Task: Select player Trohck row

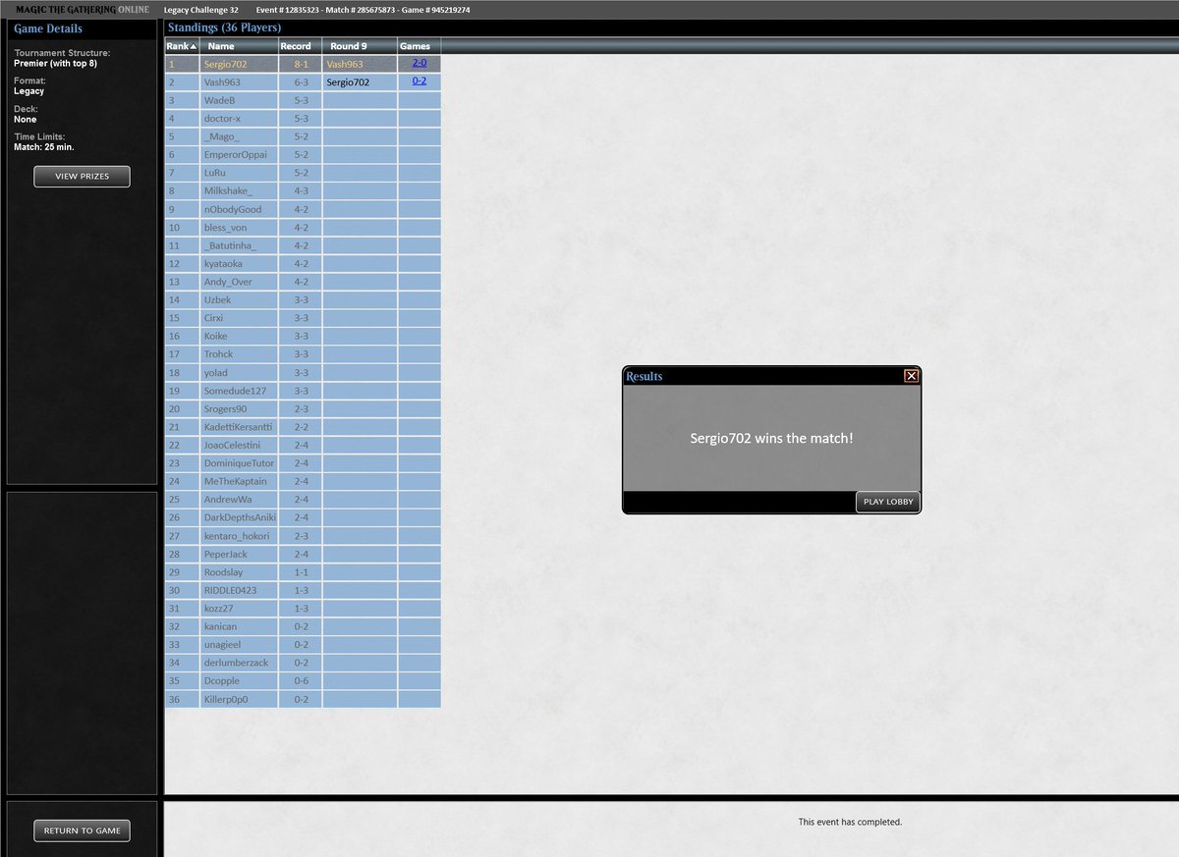Action: pos(303,354)
